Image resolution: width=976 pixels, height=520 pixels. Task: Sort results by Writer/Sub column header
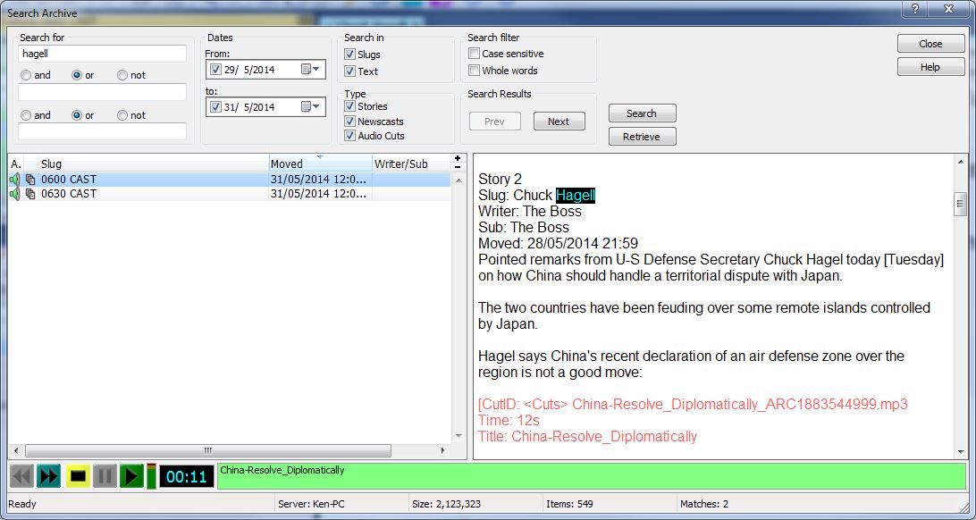click(x=411, y=164)
